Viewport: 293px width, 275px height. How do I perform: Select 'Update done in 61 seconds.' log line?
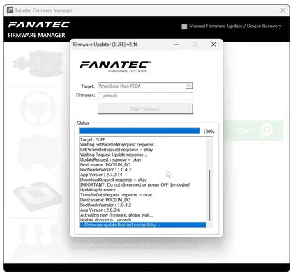click(106, 220)
